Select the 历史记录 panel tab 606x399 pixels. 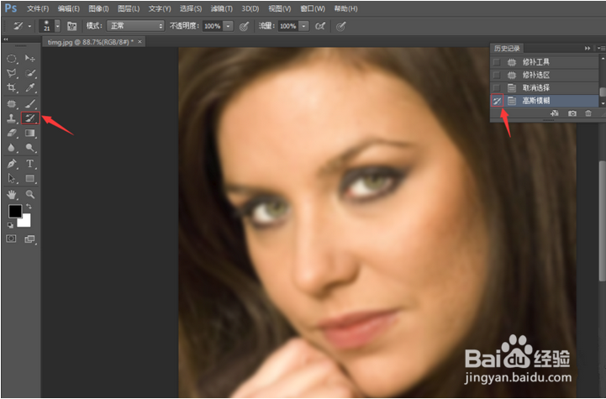(x=507, y=48)
